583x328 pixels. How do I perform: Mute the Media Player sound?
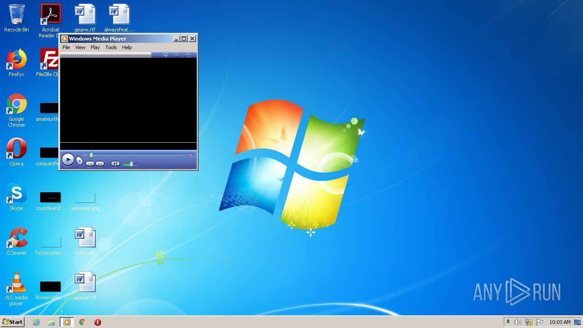[115, 164]
